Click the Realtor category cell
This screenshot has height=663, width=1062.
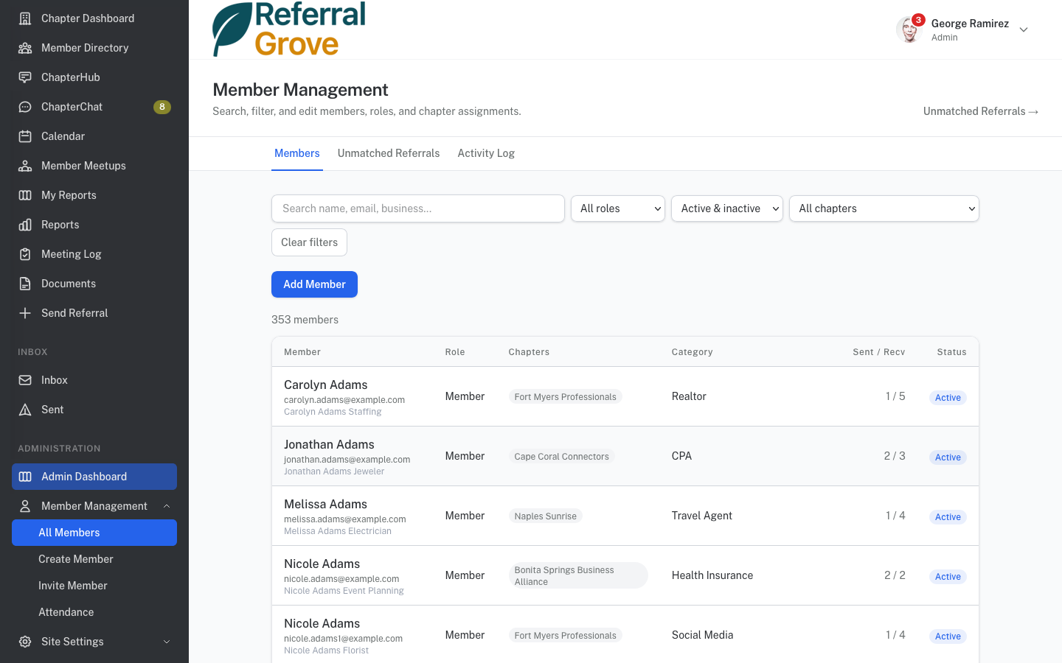click(689, 396)
